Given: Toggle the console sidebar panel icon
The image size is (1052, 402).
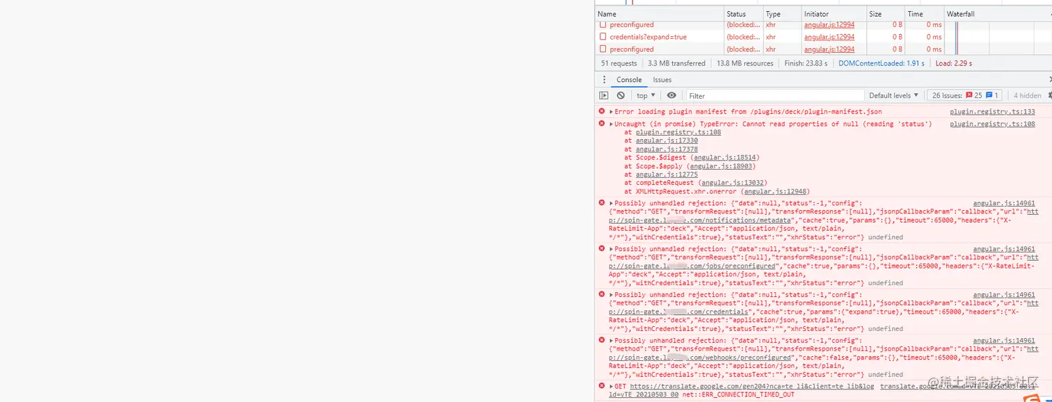Looking at the screenshot, I should click(604, 95).
